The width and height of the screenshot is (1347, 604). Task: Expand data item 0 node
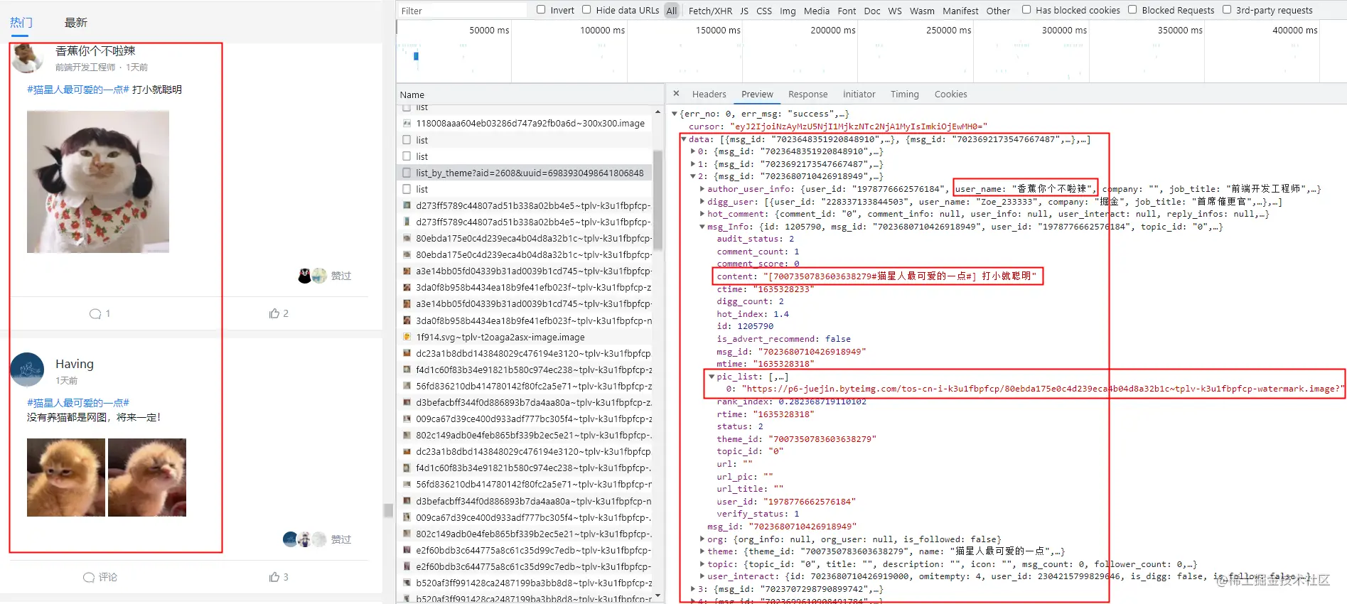(693, 151)
